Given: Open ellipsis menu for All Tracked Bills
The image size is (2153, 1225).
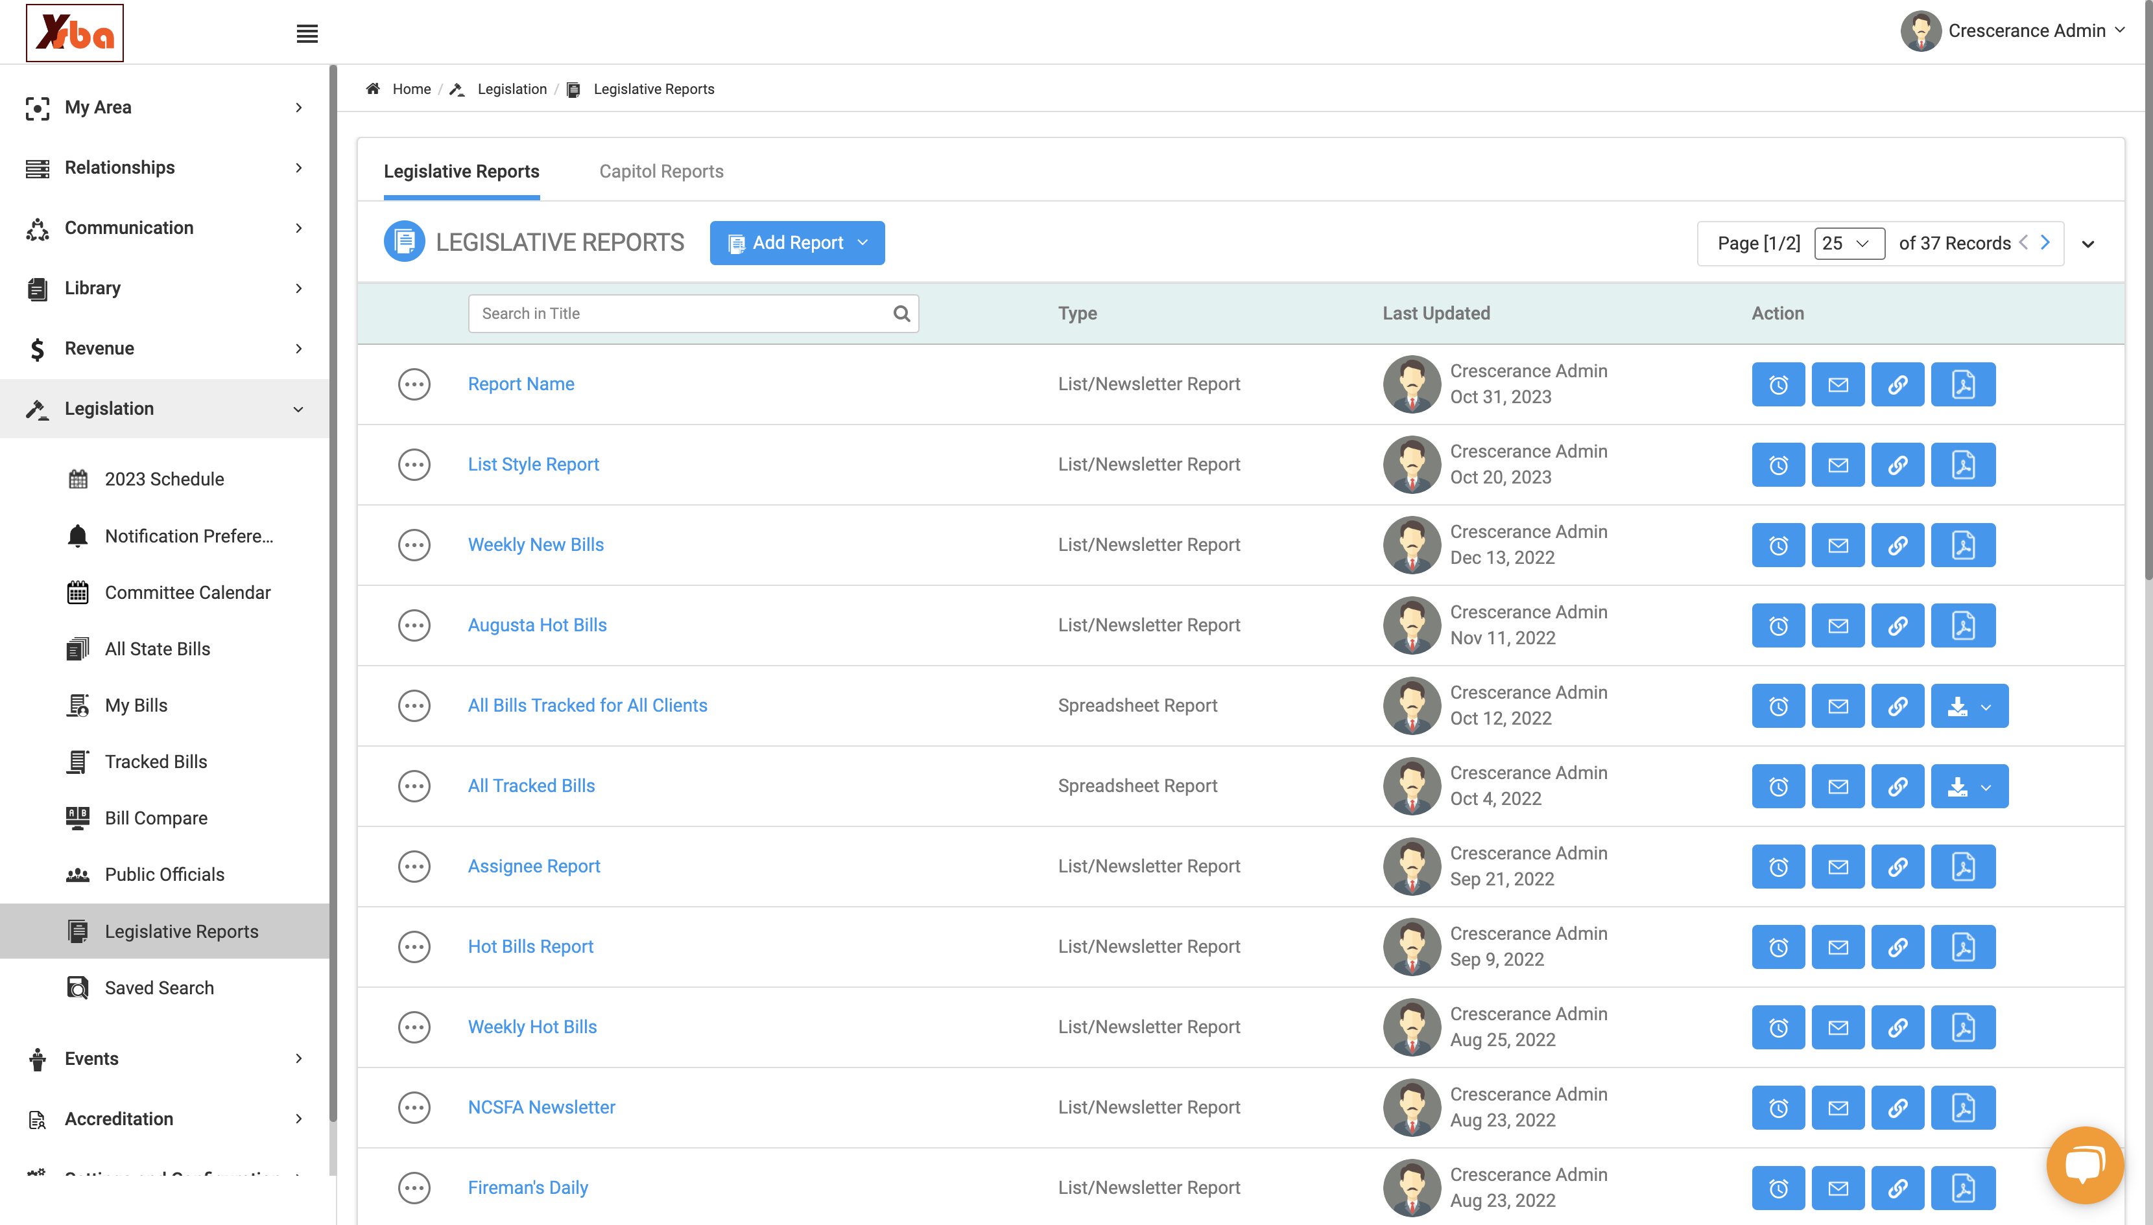Looking at the screenshot, I should click(414, 786).
